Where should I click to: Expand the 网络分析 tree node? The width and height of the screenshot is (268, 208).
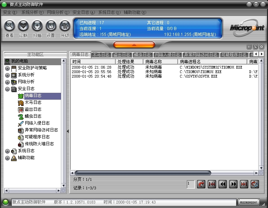pyautogui.click(x=7, y=82)
